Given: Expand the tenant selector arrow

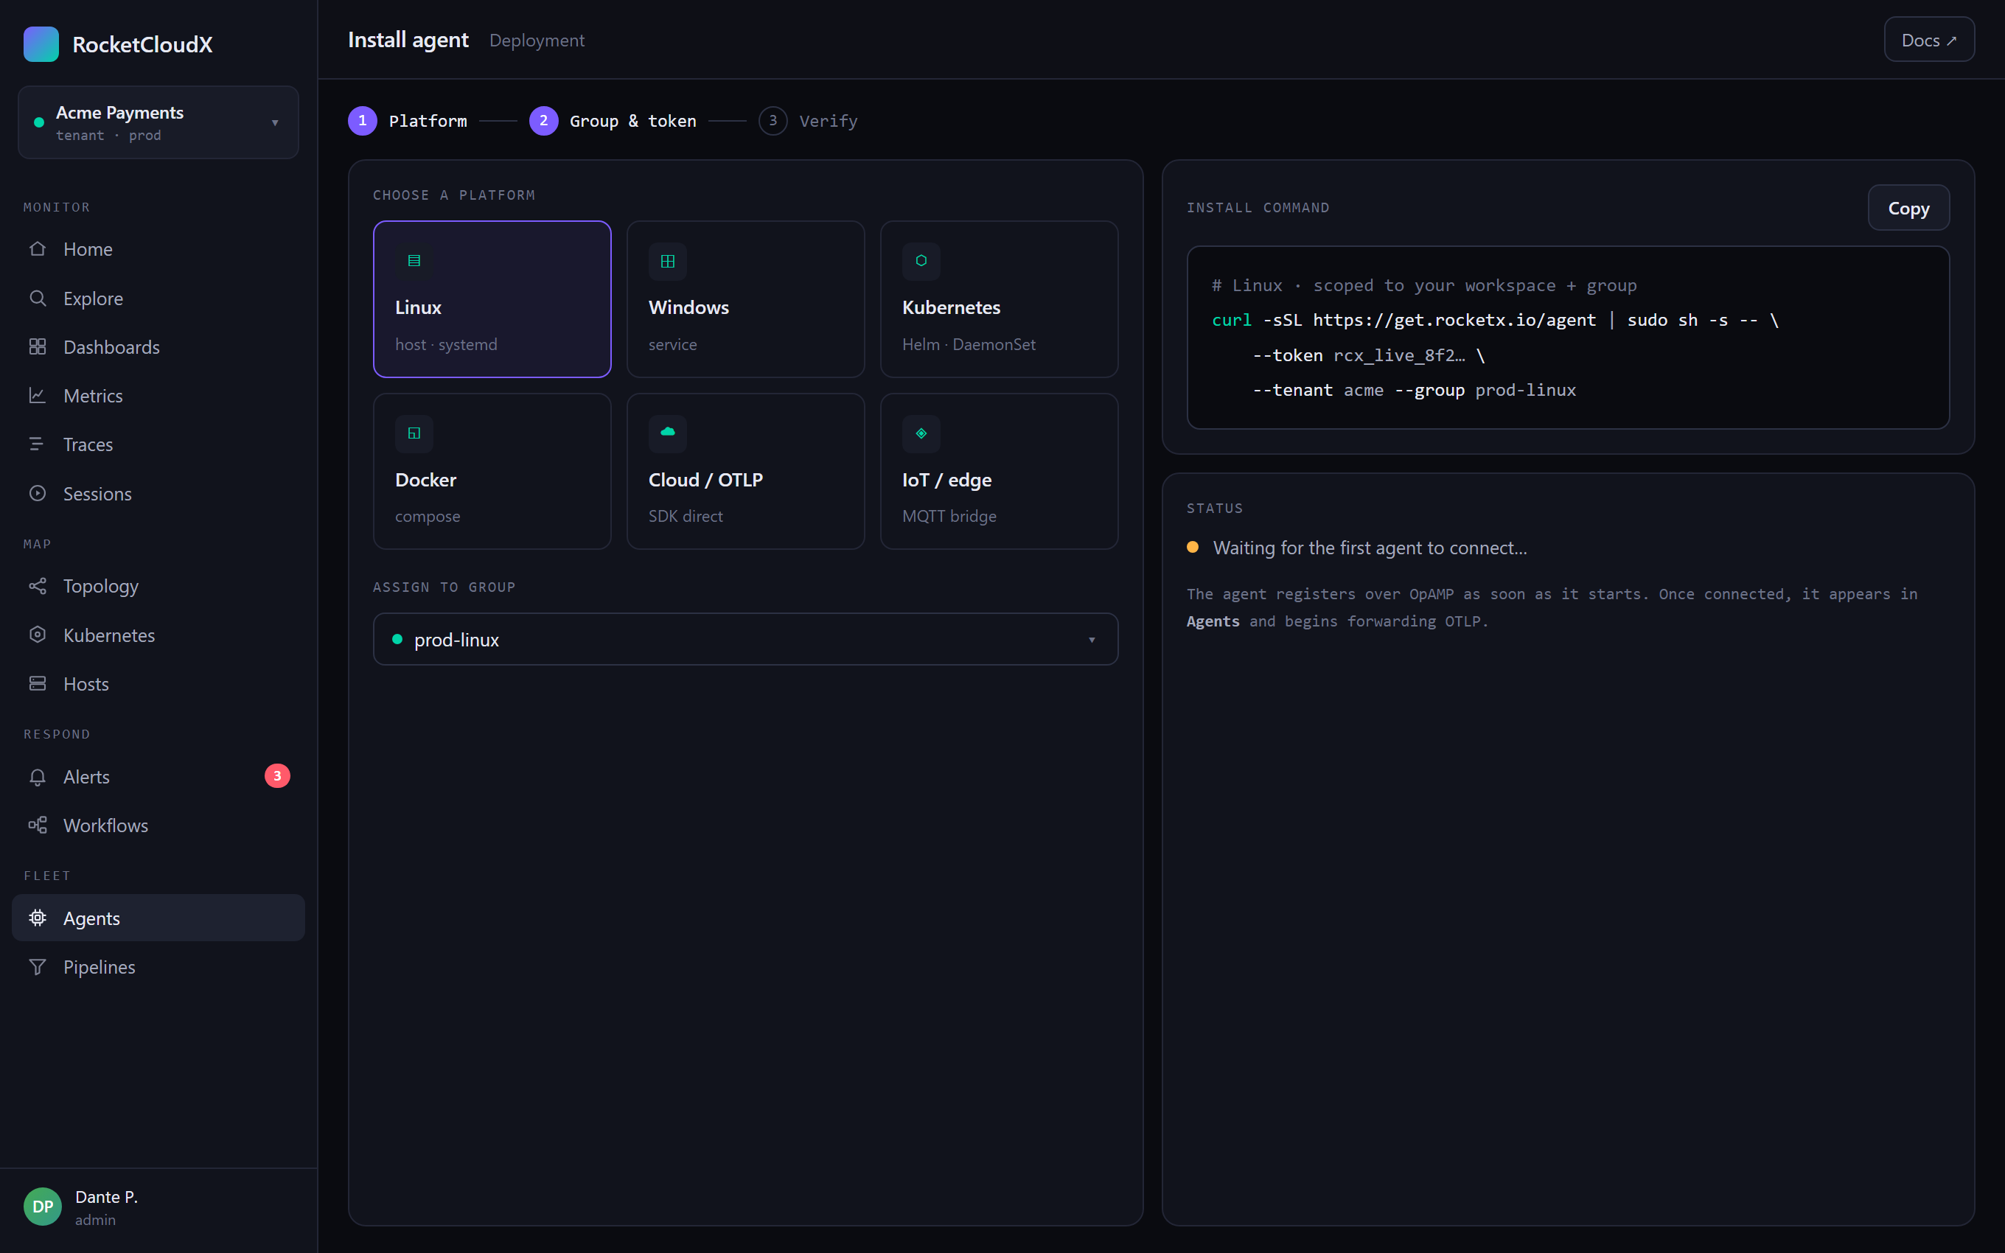Looking at the screenshot, I should 275,124.
